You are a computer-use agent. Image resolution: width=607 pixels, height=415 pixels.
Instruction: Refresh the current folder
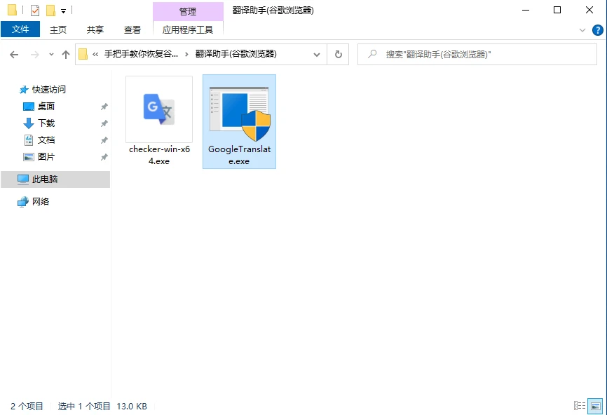pyautogui.click(x=339, y=55)
